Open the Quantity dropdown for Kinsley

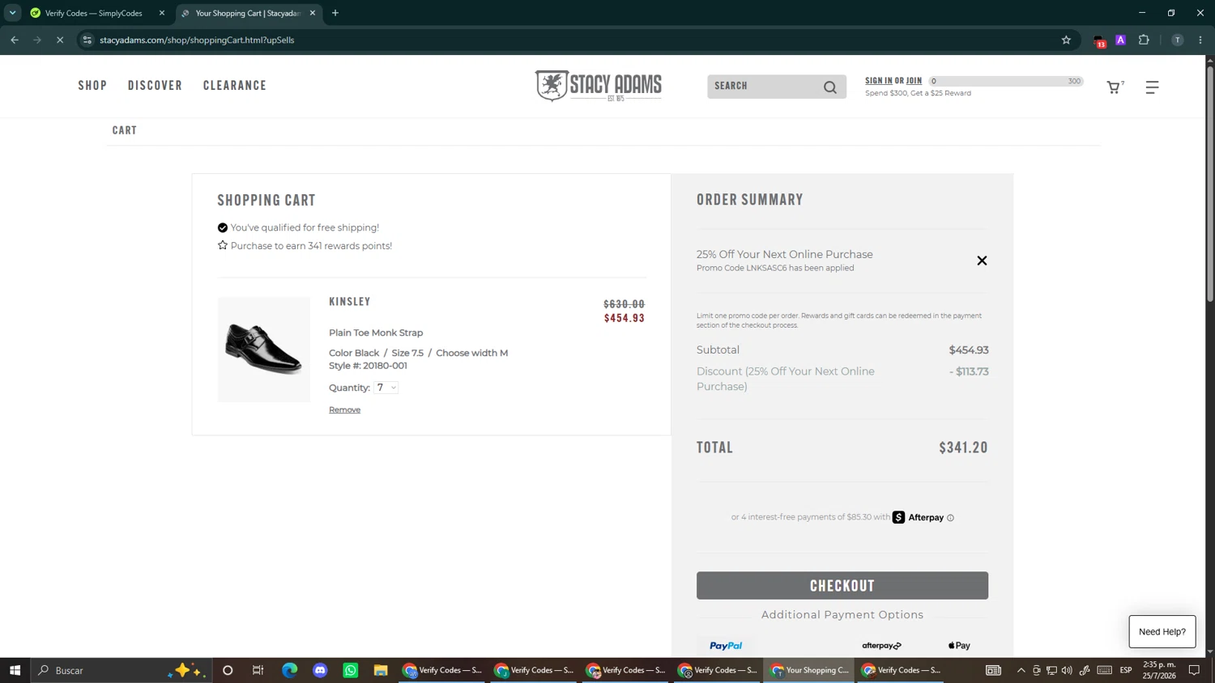(x=386, y=388)
